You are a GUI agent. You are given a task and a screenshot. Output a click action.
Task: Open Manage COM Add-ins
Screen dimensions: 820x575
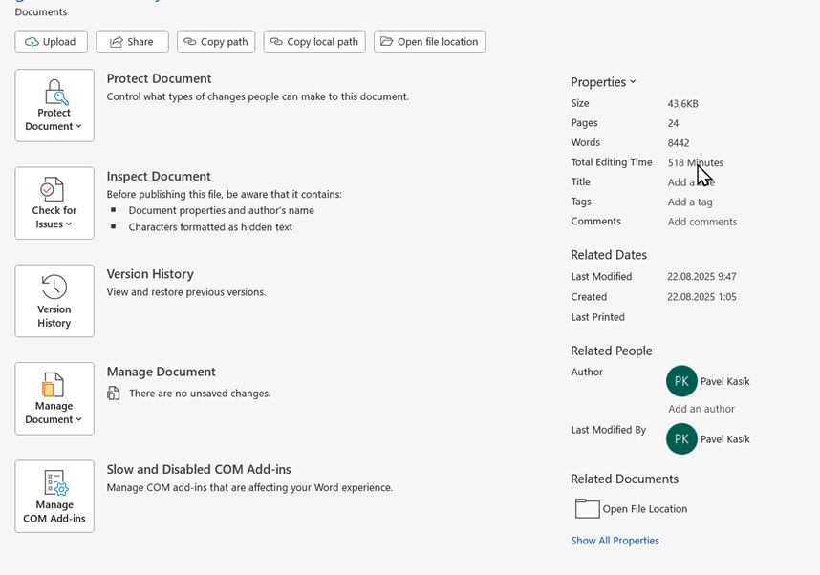point(54,496)
